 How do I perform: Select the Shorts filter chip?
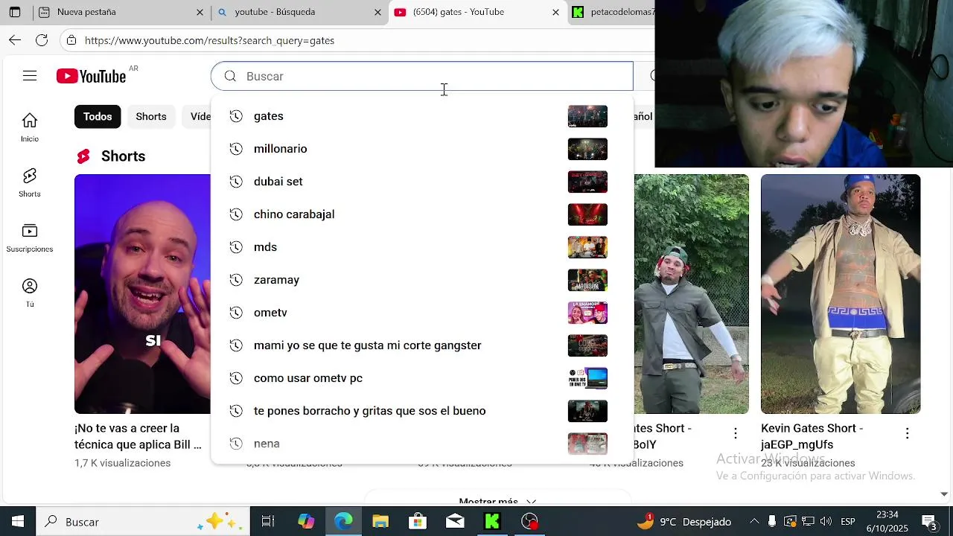click(x=151, y=116)
